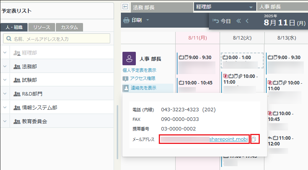The image size is (308, 170).
Task: Open the sharepoint.mobi email address link
Action: (228, 139)
